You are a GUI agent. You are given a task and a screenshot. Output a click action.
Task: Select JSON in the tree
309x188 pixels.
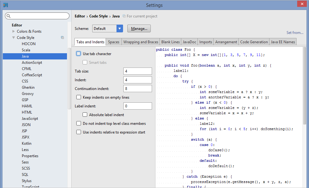[x=26, y=125]
